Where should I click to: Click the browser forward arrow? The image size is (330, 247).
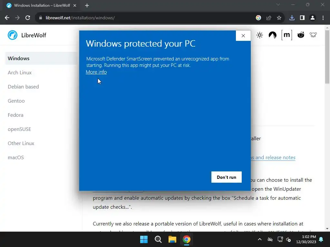click(x=17, y=18)
